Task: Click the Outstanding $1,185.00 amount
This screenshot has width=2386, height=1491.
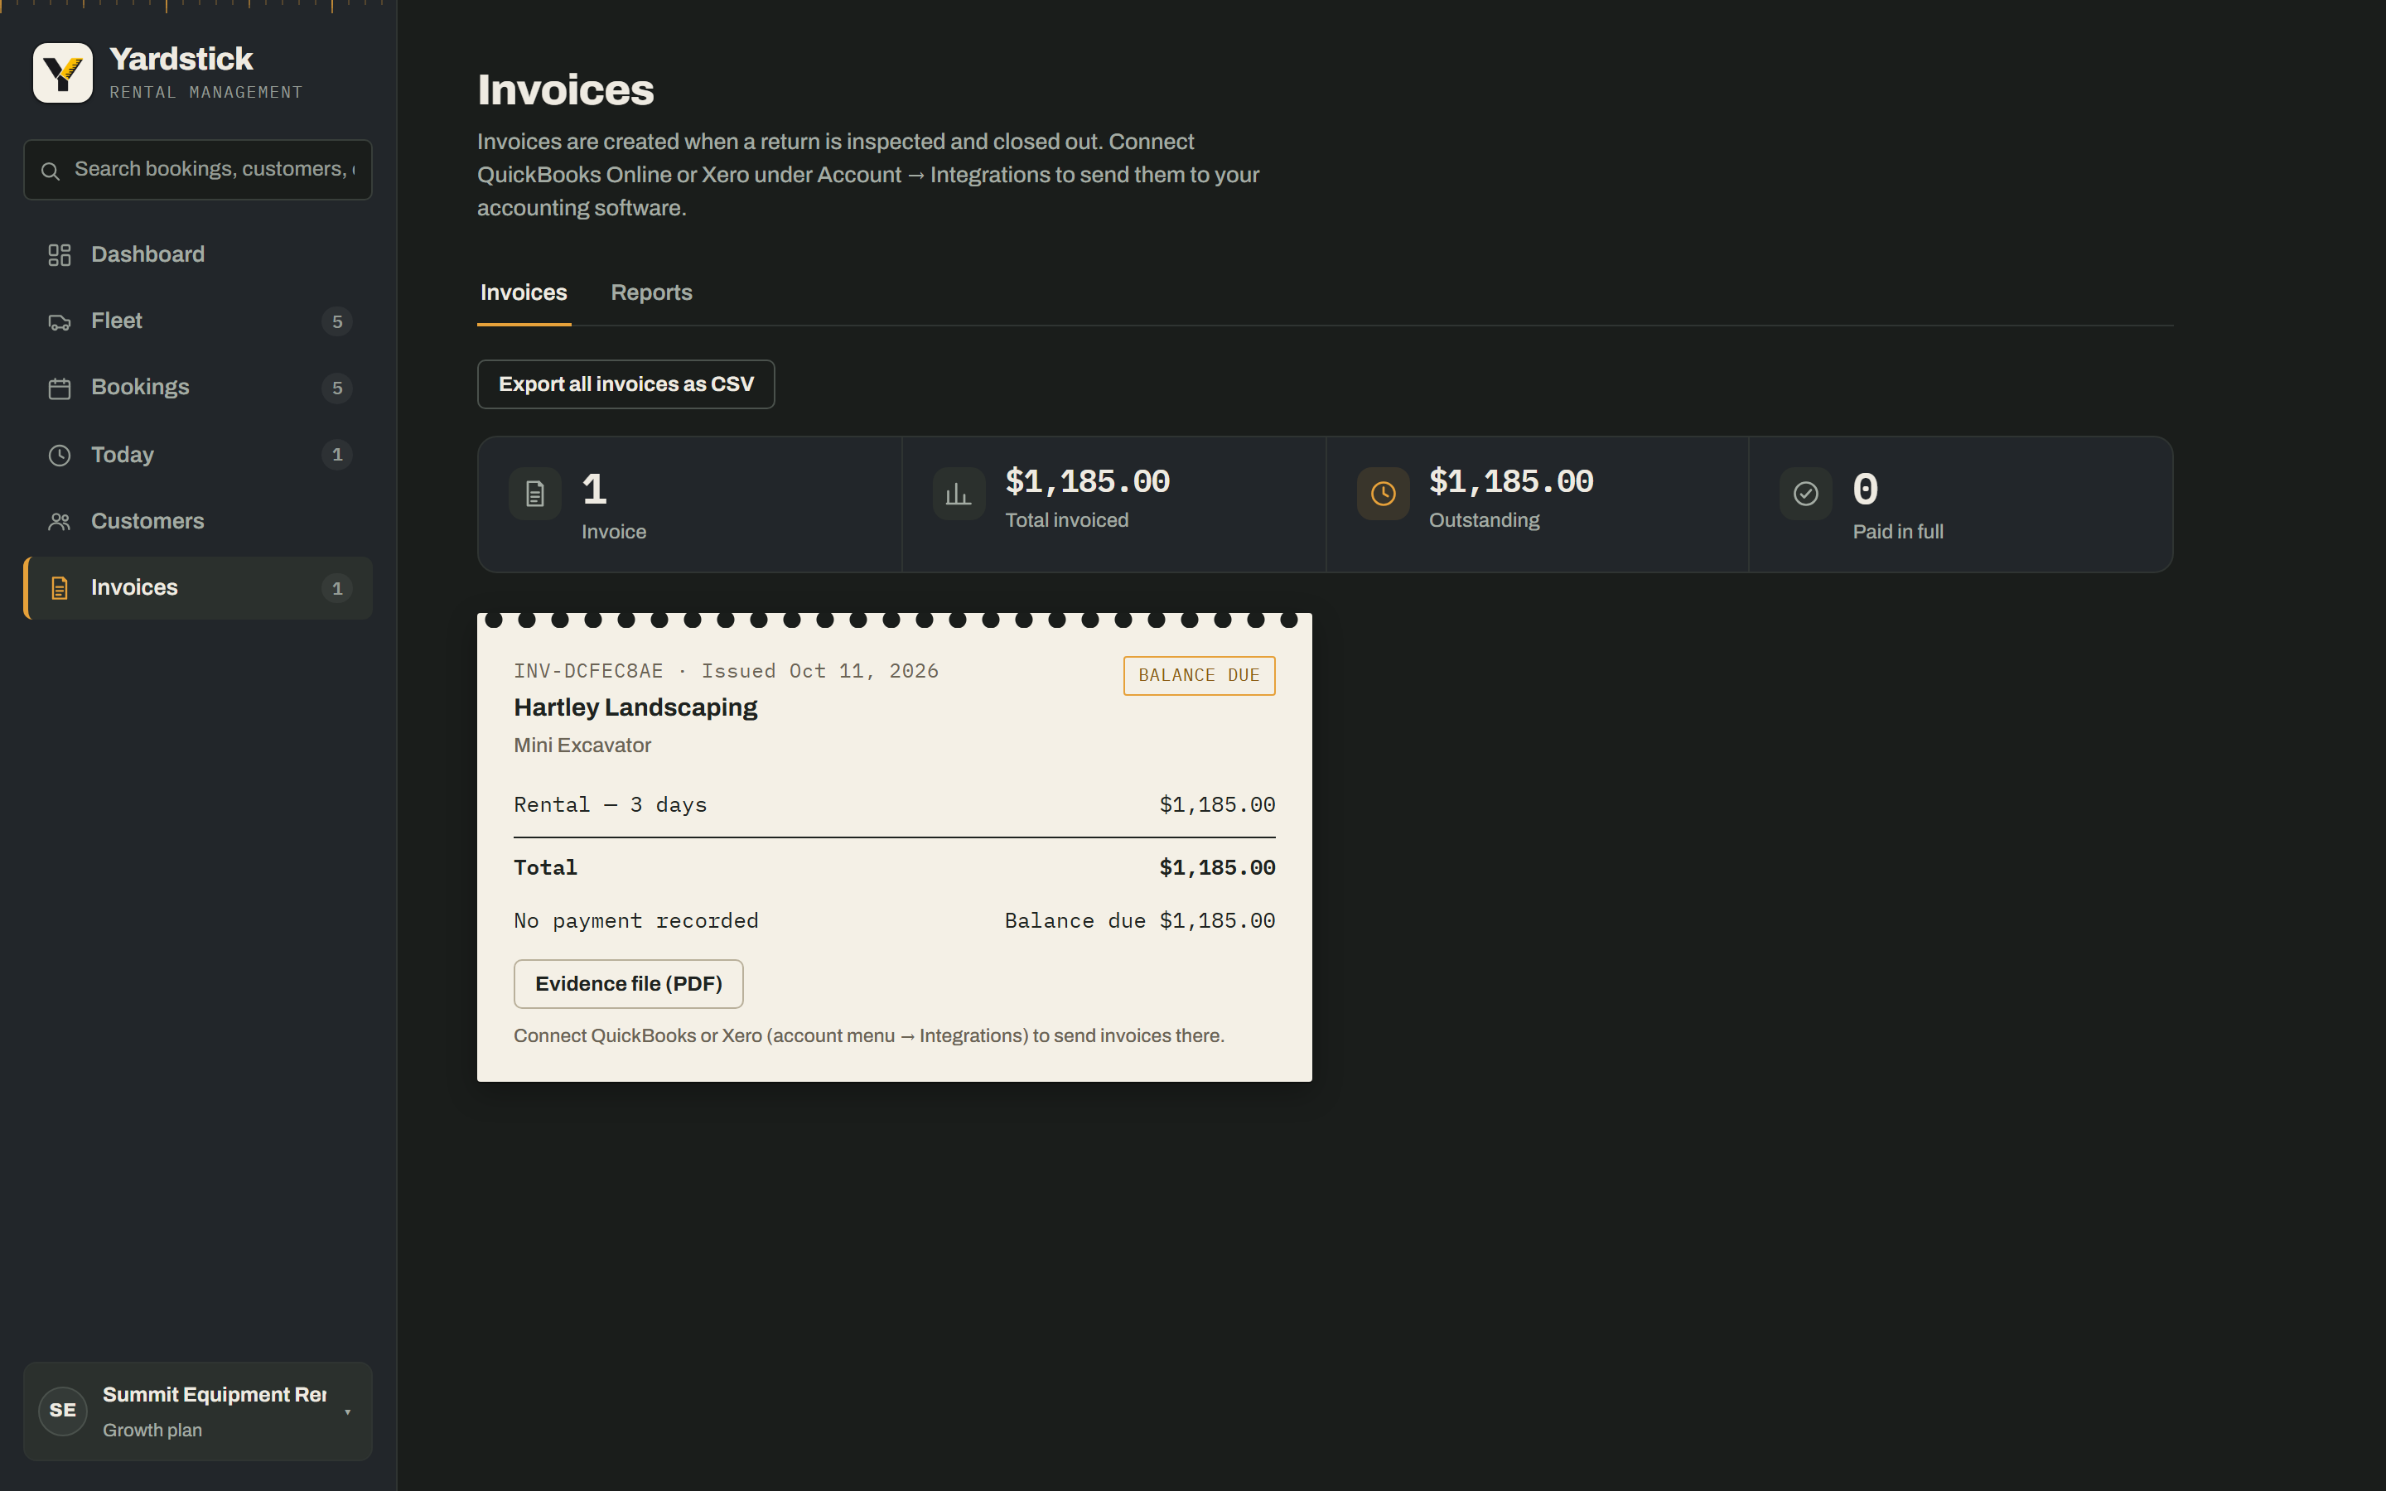Action: [x=1511, y=481]
